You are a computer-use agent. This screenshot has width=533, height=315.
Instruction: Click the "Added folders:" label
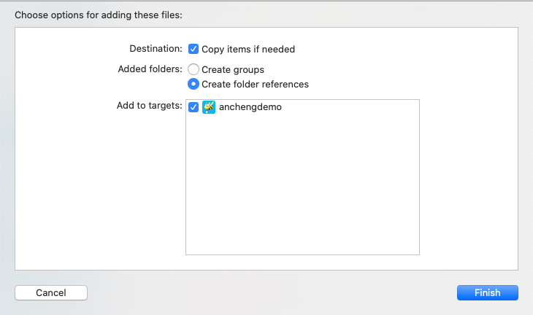click(x=150, y=69)
